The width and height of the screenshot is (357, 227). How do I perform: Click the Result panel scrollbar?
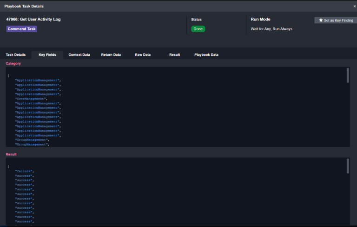tap(348, 167)
